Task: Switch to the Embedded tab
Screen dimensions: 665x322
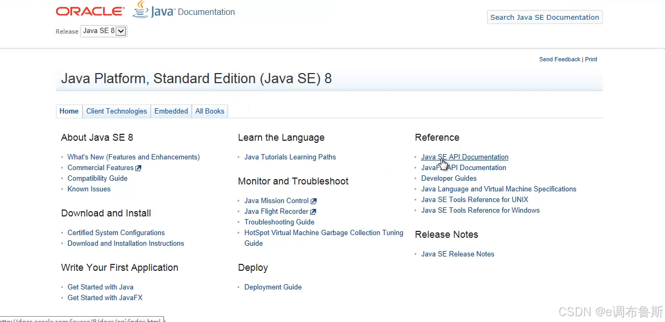Action: pos(171,111)
